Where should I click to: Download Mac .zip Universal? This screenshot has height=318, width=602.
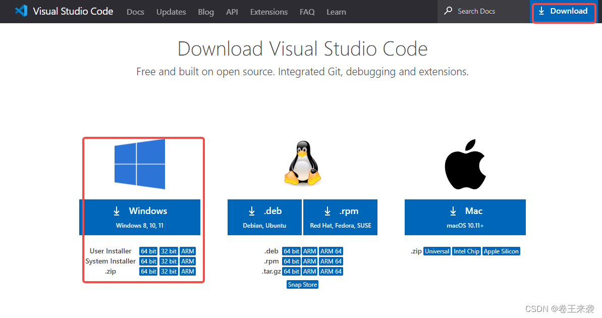437,251
